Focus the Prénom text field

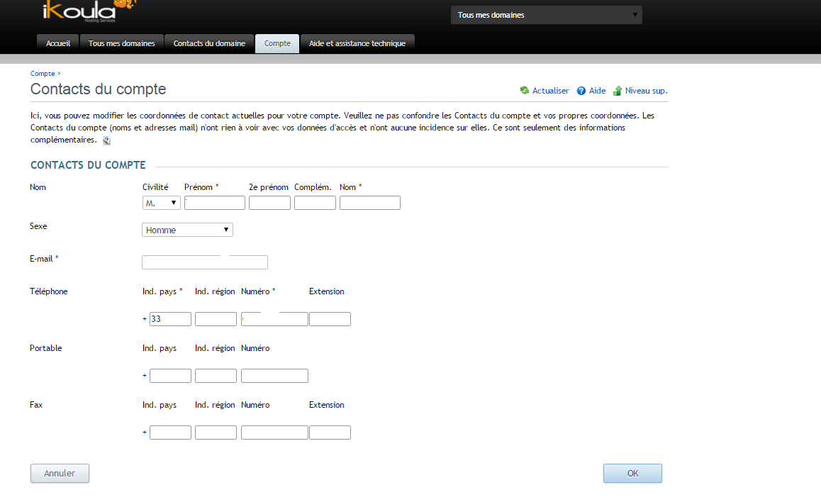point(215,203)
